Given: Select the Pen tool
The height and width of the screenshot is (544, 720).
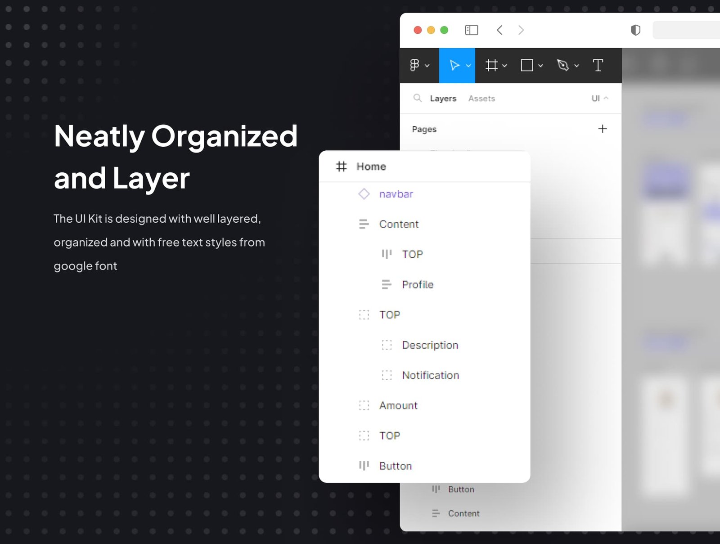Looking at the screenshot, I should (562, 65).
